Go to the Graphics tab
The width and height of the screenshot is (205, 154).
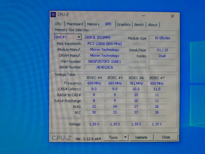124,24
